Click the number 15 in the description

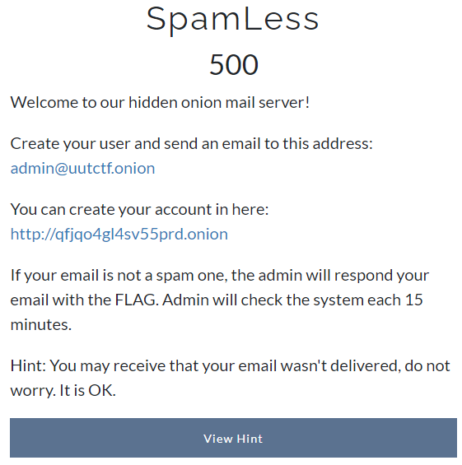(413, 300)
